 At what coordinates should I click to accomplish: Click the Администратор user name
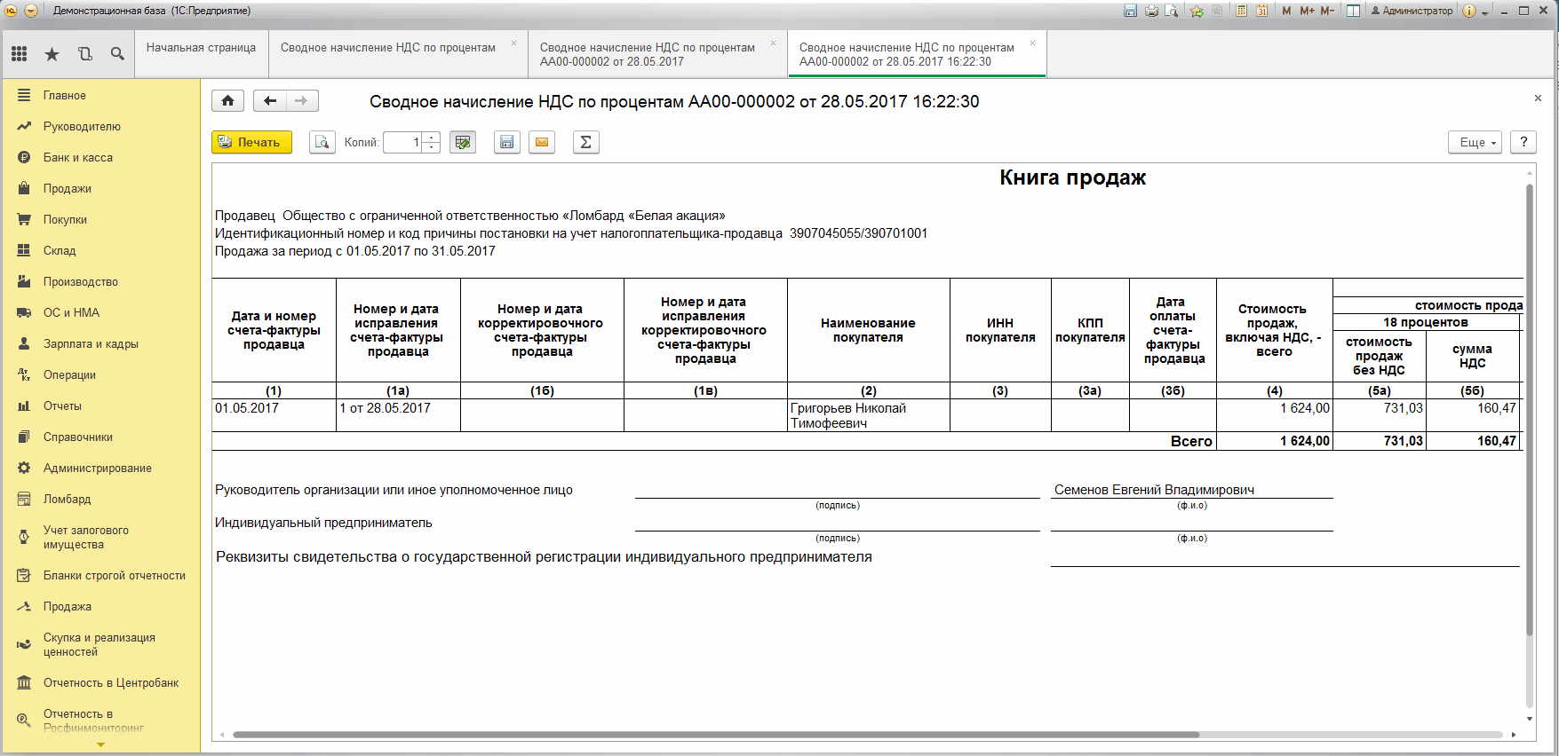click(x=1412, y=11)
